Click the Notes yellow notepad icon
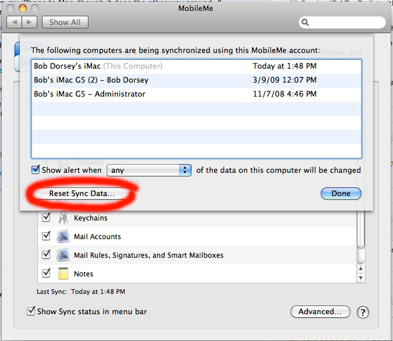393x341 pixels. tap(63, 273)
